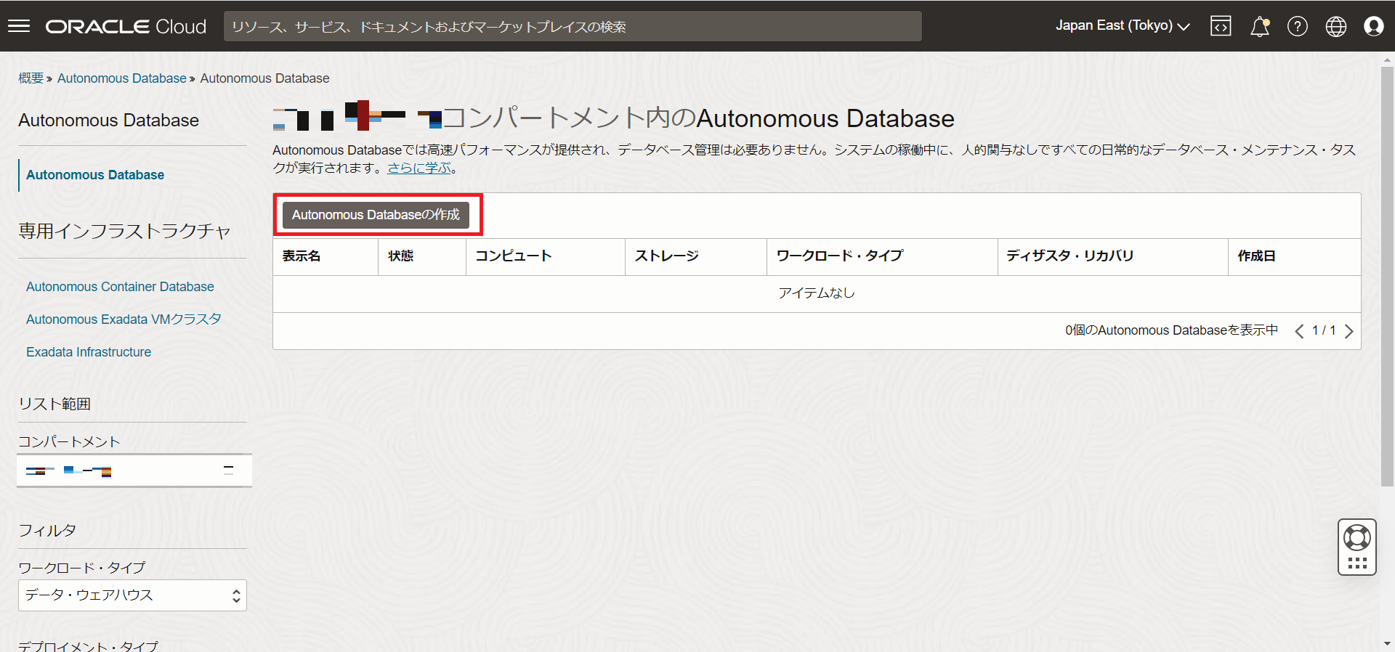Open the compartment selector dropdown
The width and height of the screenshot is (1395, 652).
point(134,470)
